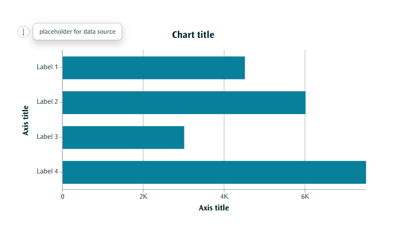Viewport: 397px width, 231px height.
Task: Click the Label 1 bar
Action: click(x=154, y=68)
